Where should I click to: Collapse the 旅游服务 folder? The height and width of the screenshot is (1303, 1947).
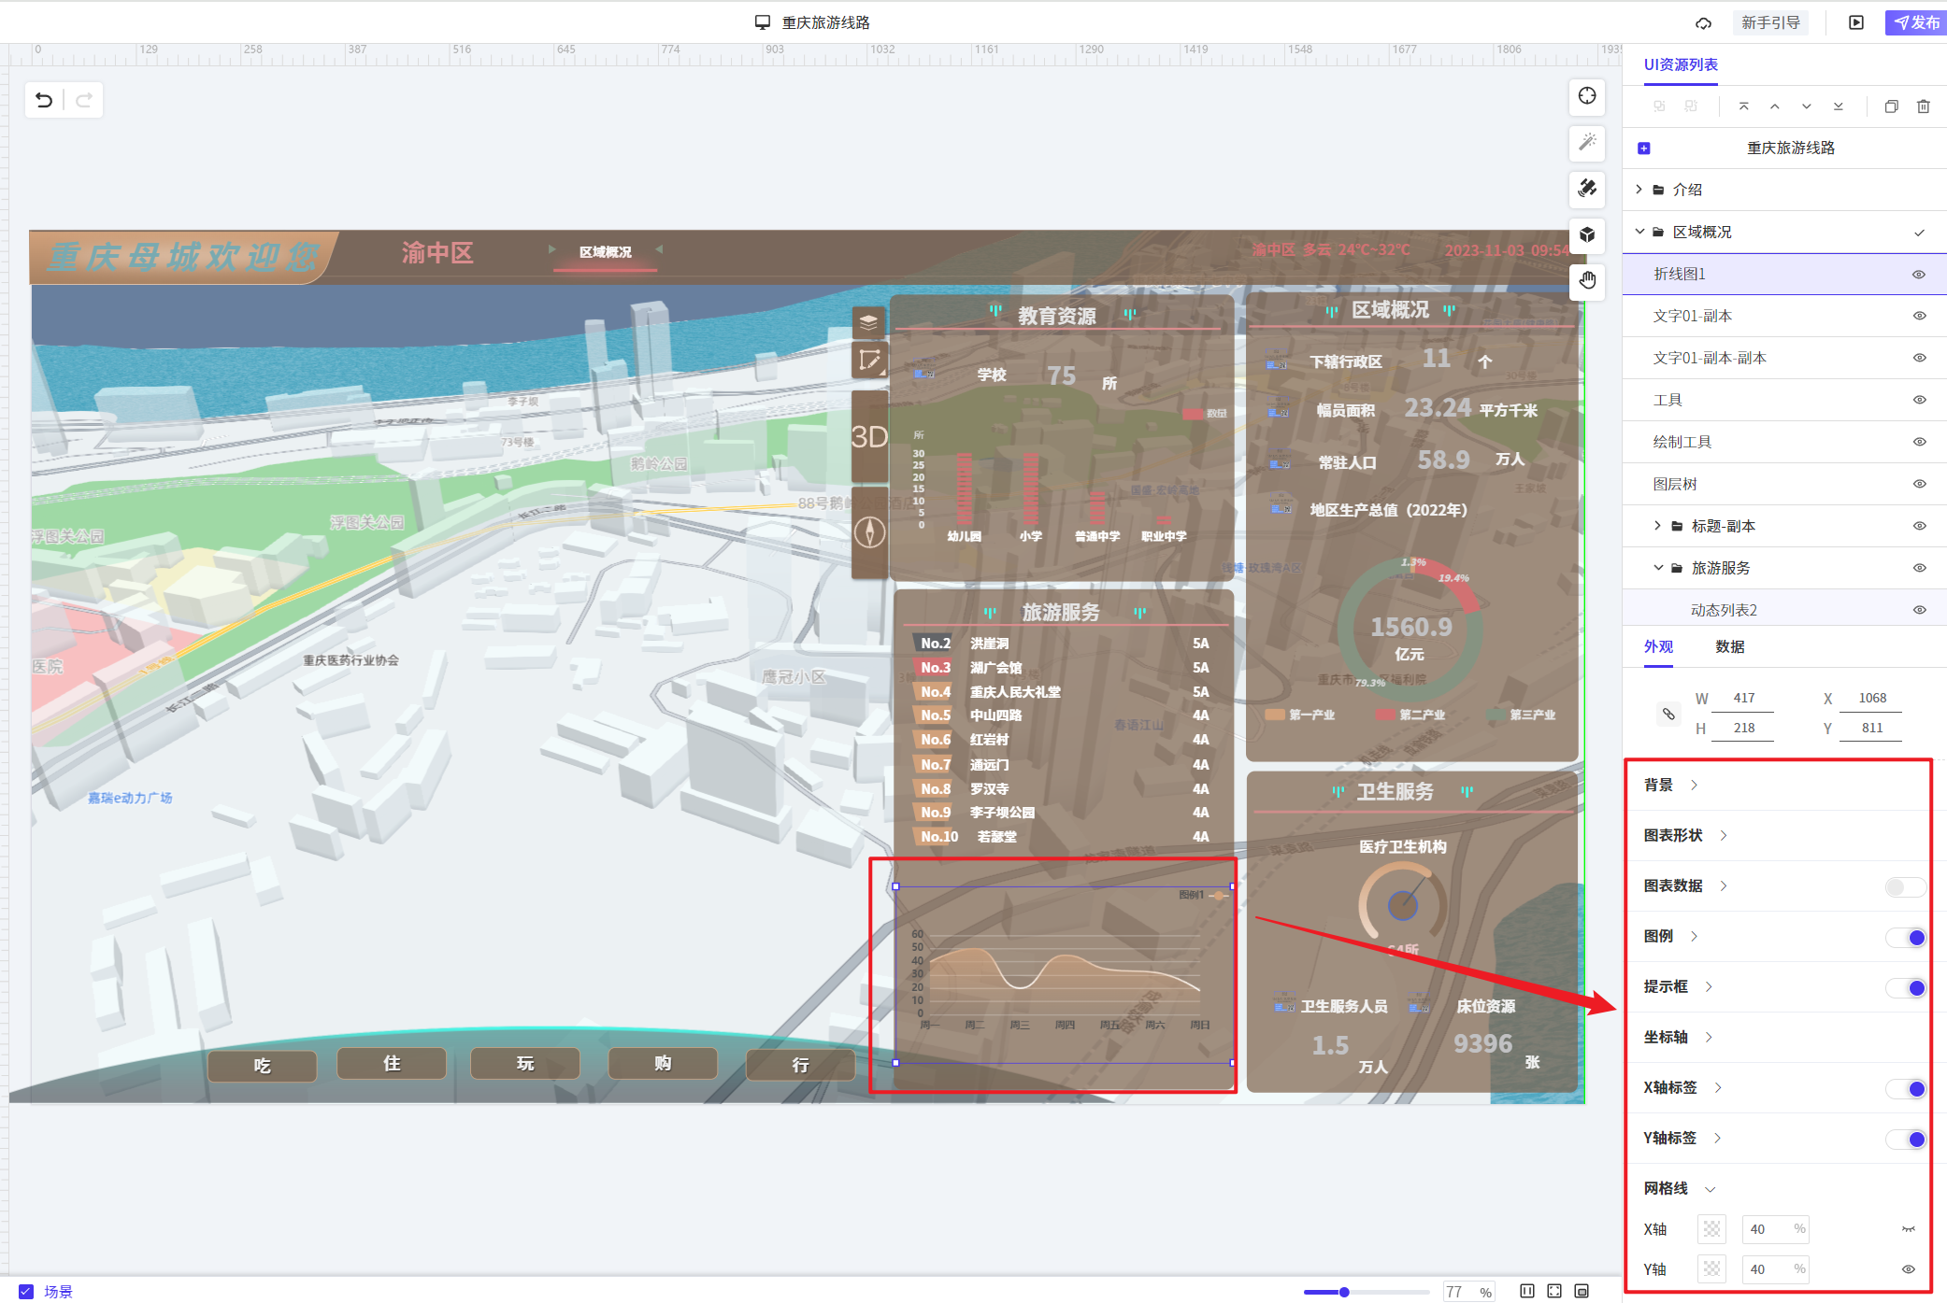tap(1657, 568)
